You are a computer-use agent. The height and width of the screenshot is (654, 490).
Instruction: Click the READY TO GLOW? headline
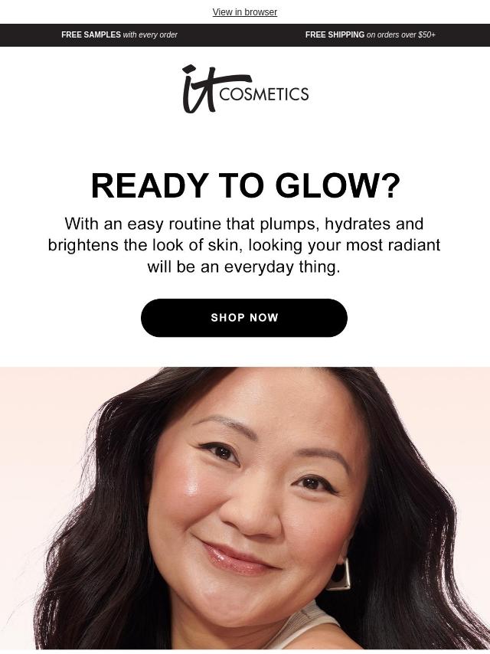[245, 185]
